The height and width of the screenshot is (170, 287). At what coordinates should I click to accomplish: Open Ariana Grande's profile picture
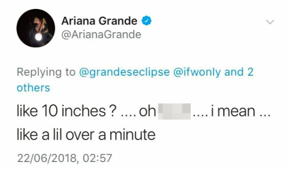click(36, 28)
